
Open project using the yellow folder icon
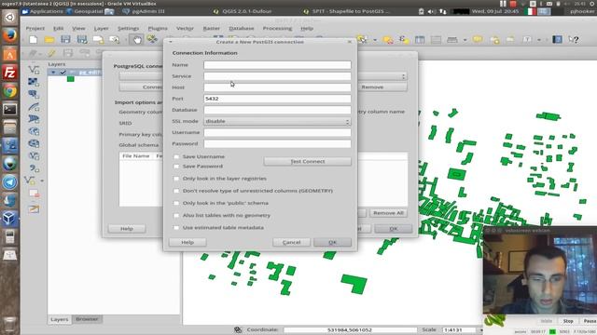point(49,39)
